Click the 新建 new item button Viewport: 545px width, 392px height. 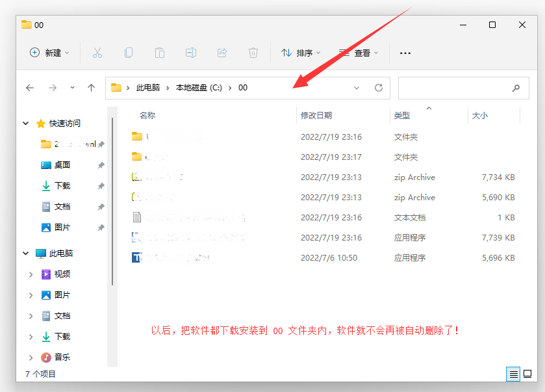coord(50,53)
